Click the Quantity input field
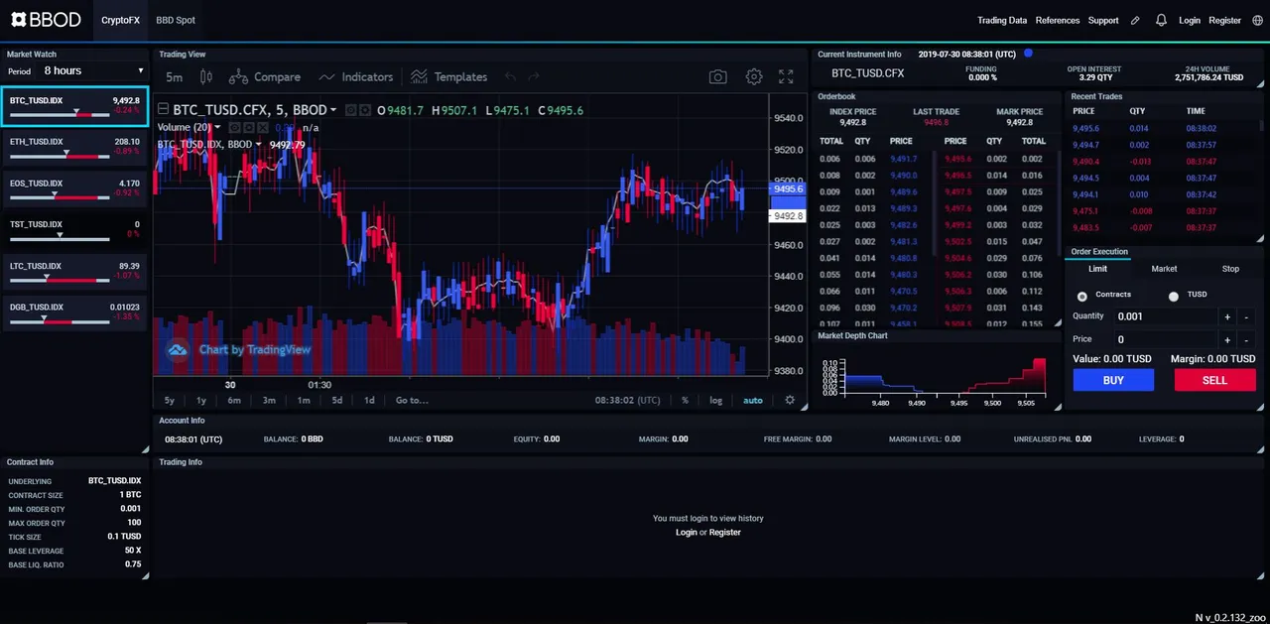The width and height of the screenshot is (1270, 624). [1166, 316]
